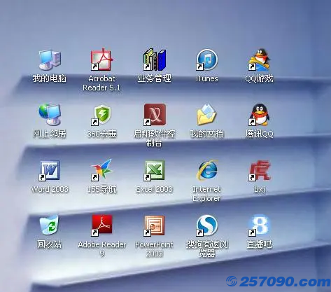
Task: Click the PowerPoint 2003 shortcut icon
Action: coord(155,225)
